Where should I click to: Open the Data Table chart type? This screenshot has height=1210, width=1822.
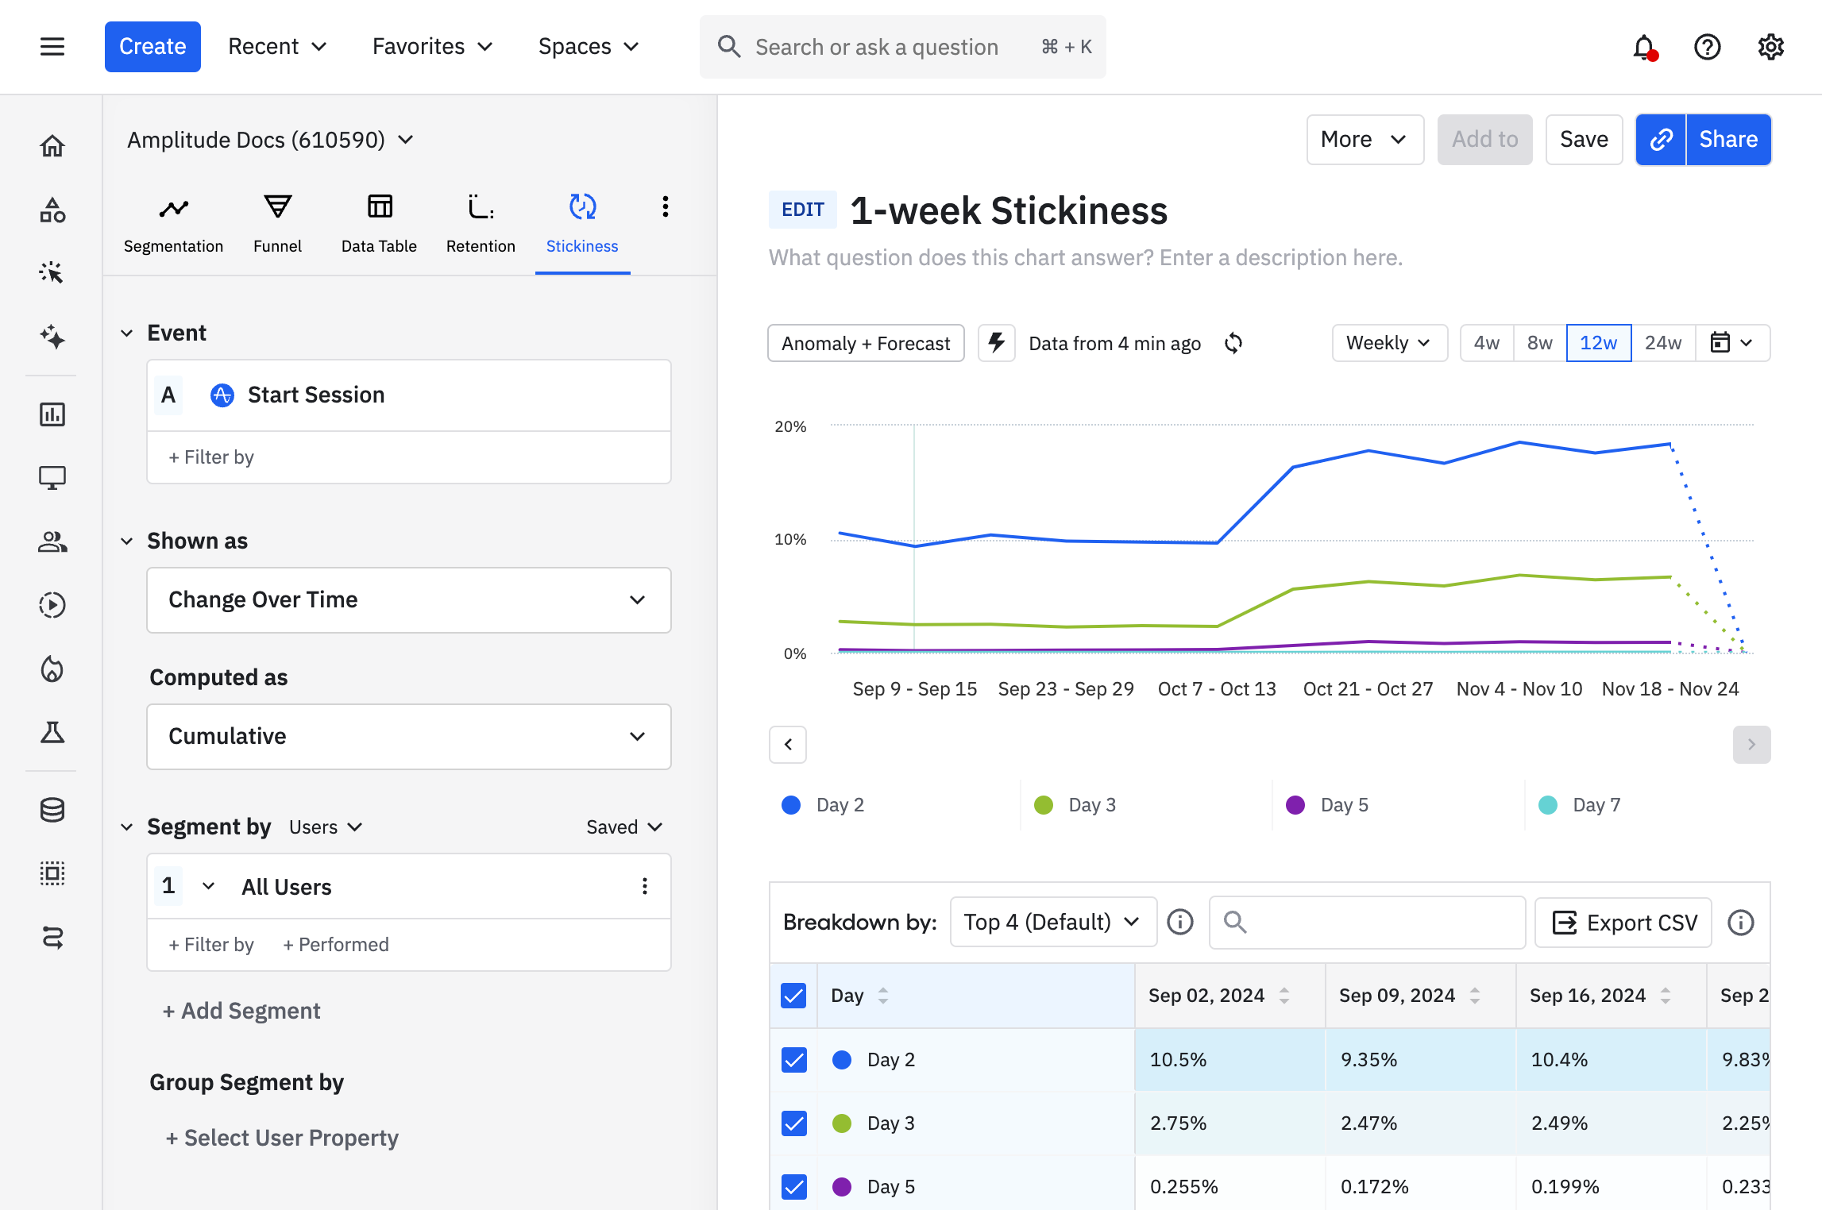coord(379,222)
